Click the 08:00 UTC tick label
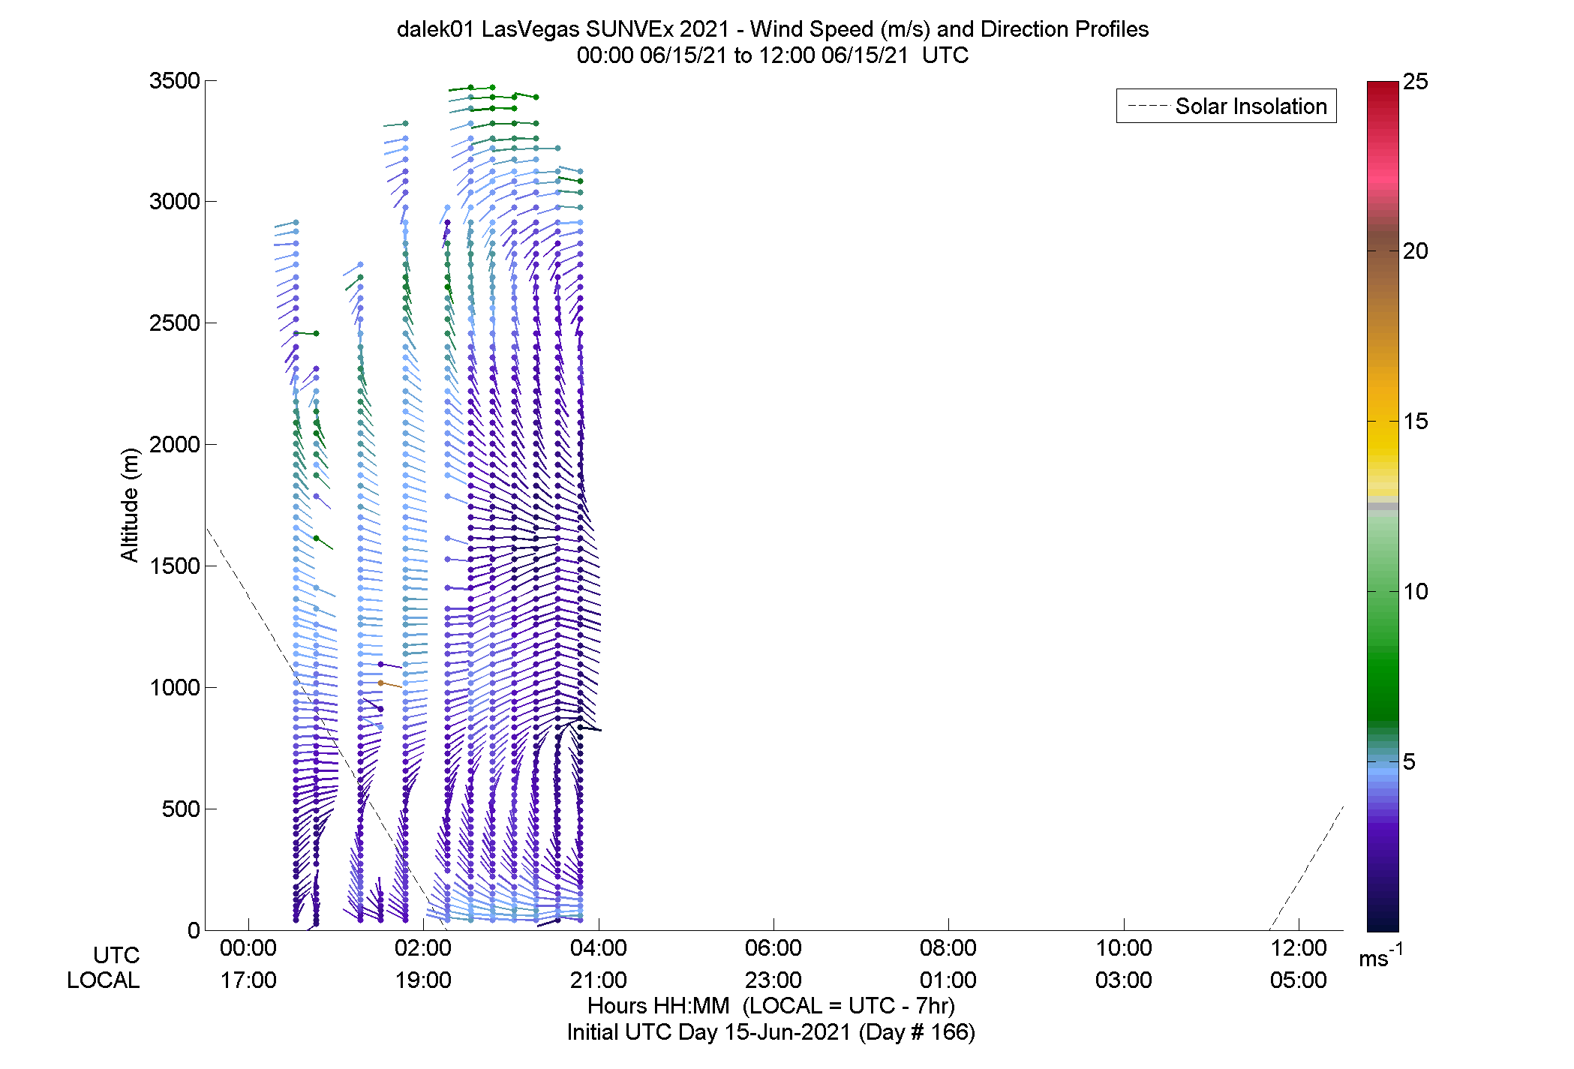The image size is (1574, 1069). (x=948, y=947)
